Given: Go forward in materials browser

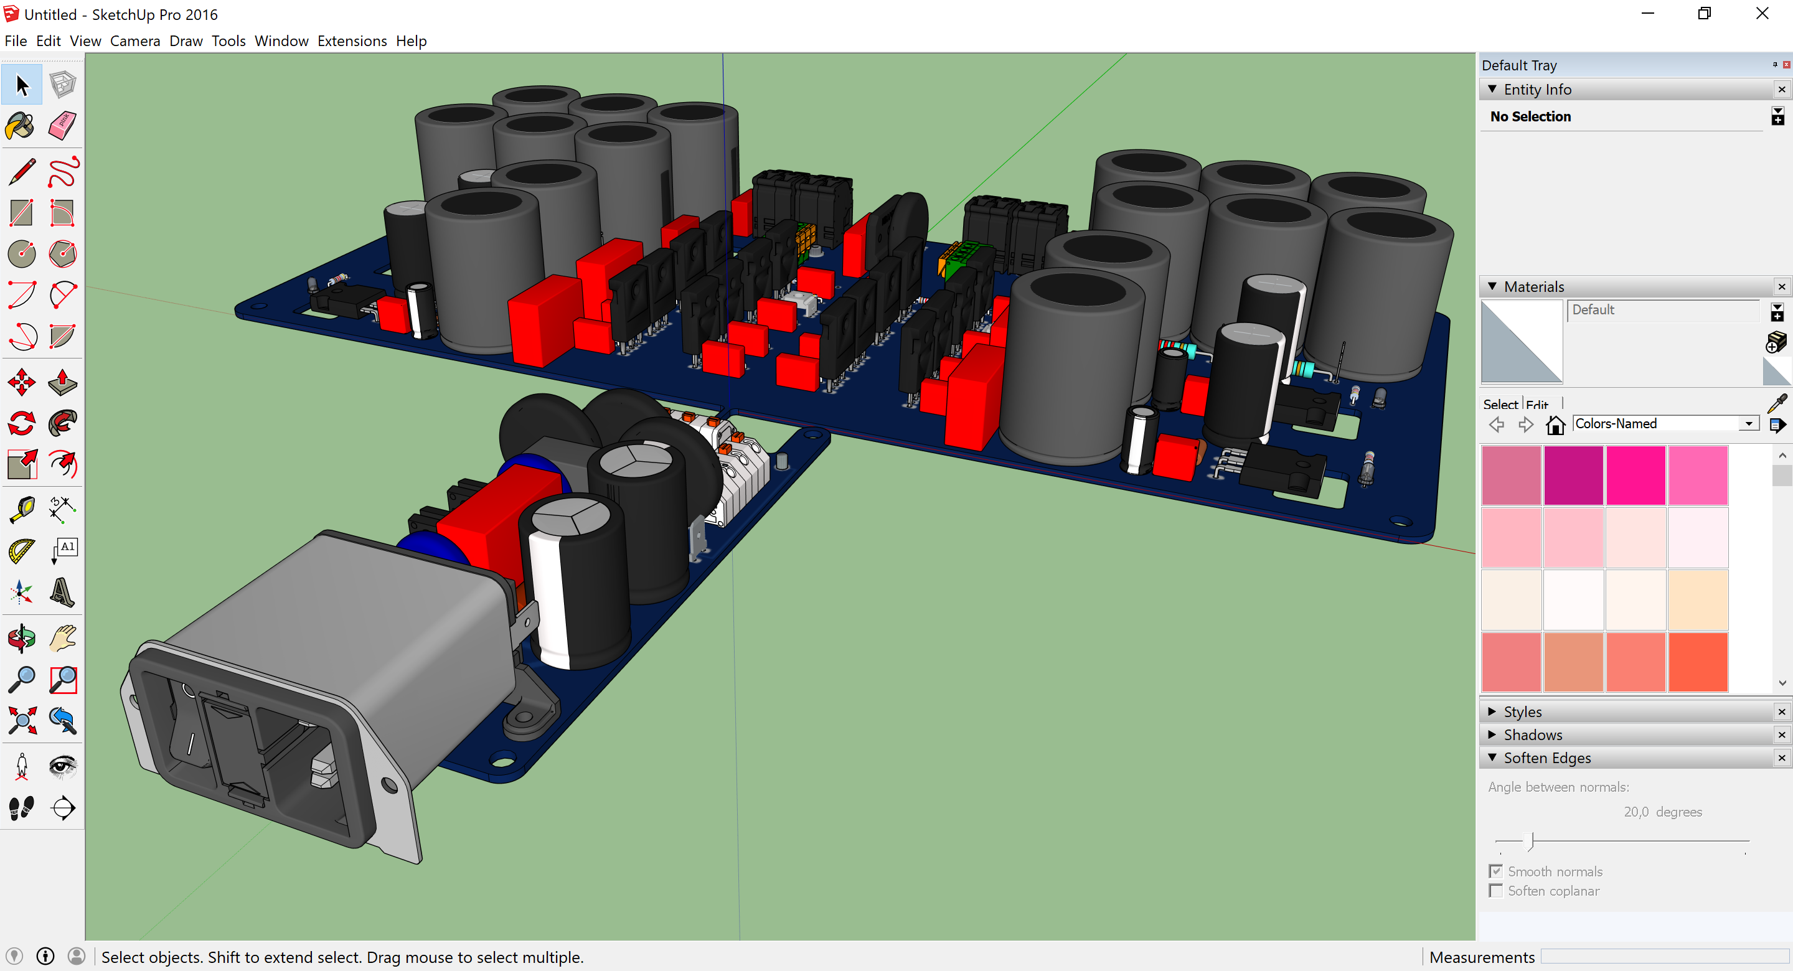Looking at the screenshot, I should 1526,424.
